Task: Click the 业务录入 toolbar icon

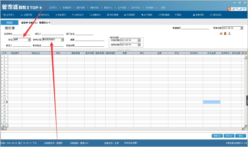Action: tap(9, 15)
